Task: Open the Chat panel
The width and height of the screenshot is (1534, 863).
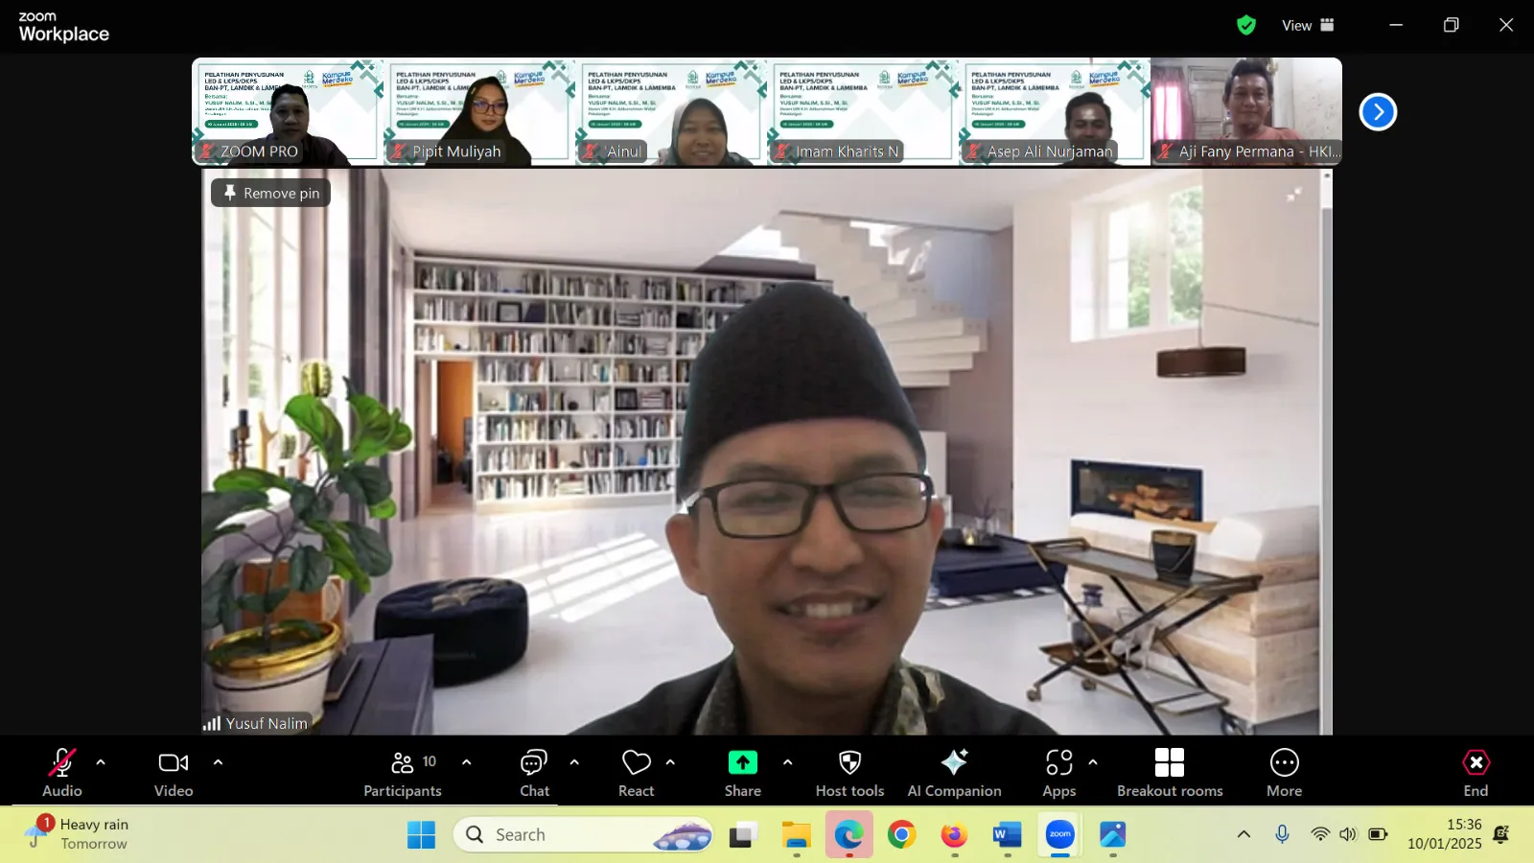Action: pyautogui.click(x=534, y=772)
